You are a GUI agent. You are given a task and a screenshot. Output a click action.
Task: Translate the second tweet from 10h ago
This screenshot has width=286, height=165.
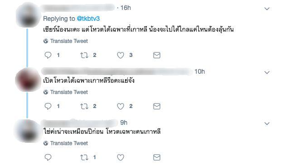tap(69, 92)
